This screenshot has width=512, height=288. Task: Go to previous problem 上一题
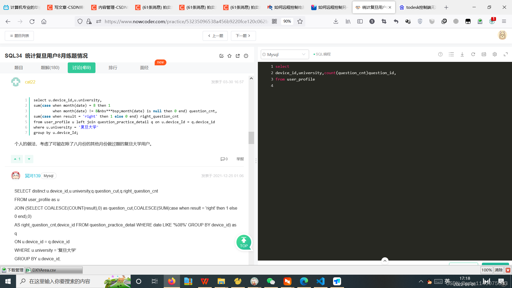(215, 36)
